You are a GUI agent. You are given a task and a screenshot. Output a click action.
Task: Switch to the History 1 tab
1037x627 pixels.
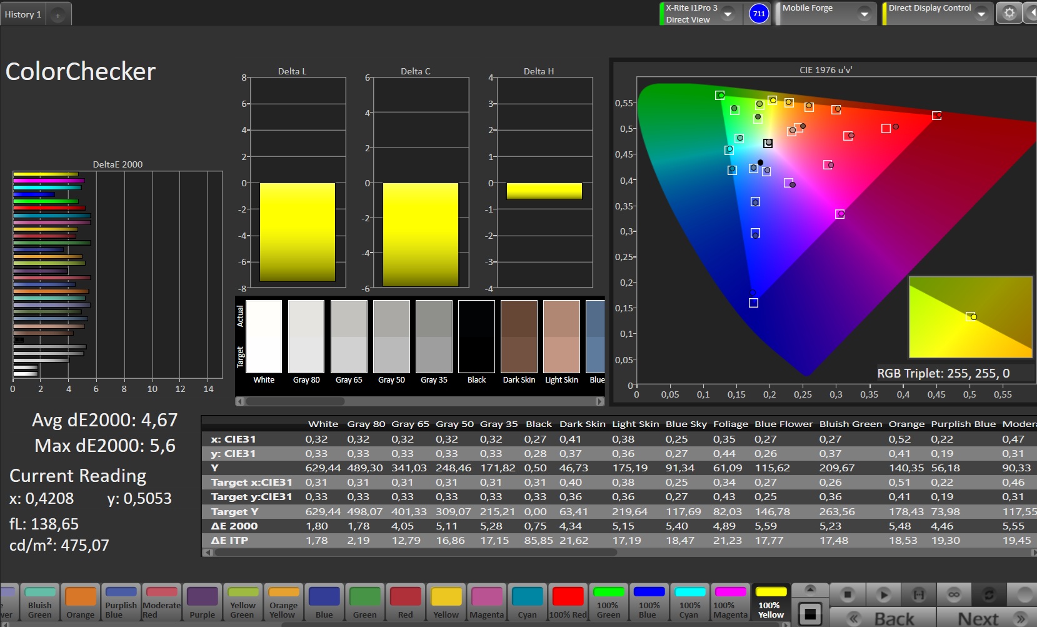click(x=23, y=14)
